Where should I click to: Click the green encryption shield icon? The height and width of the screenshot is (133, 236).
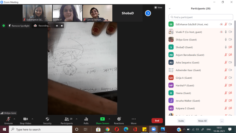point(4,26)
